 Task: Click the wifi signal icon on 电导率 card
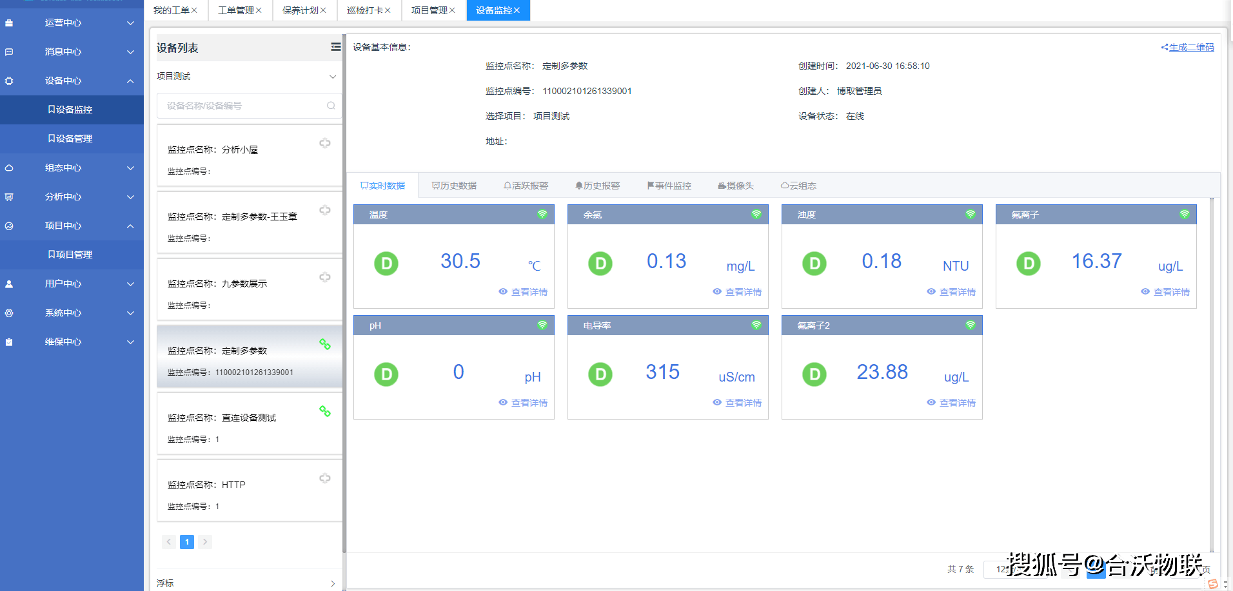[756, 325]
